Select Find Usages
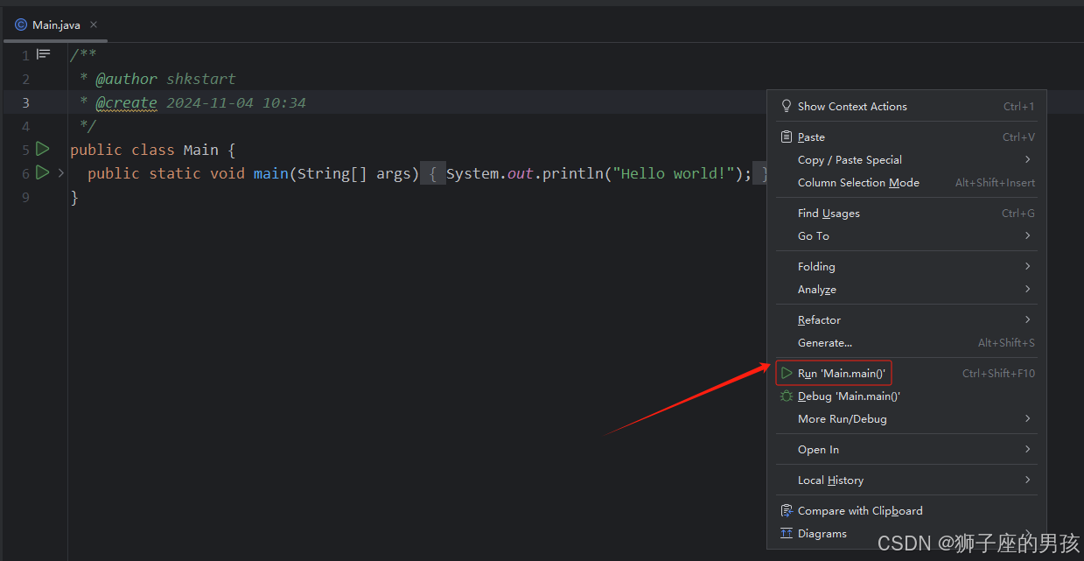 coord(906,213)
